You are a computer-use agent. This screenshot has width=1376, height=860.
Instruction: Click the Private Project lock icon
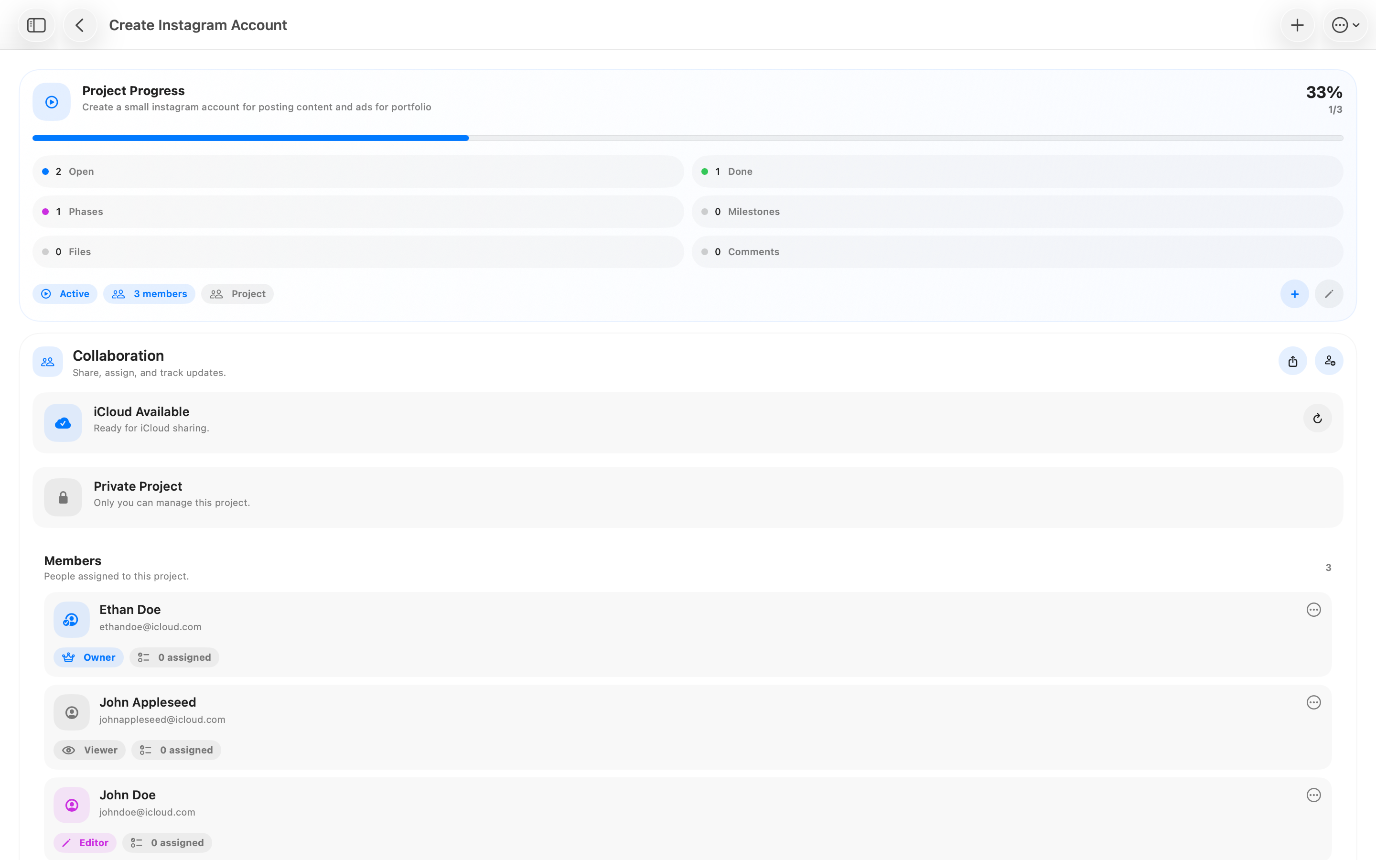click(63, 497)
